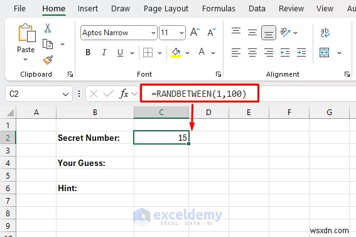Toggle Wrap Text icon
356x237 pixels.
pos(325,33)
